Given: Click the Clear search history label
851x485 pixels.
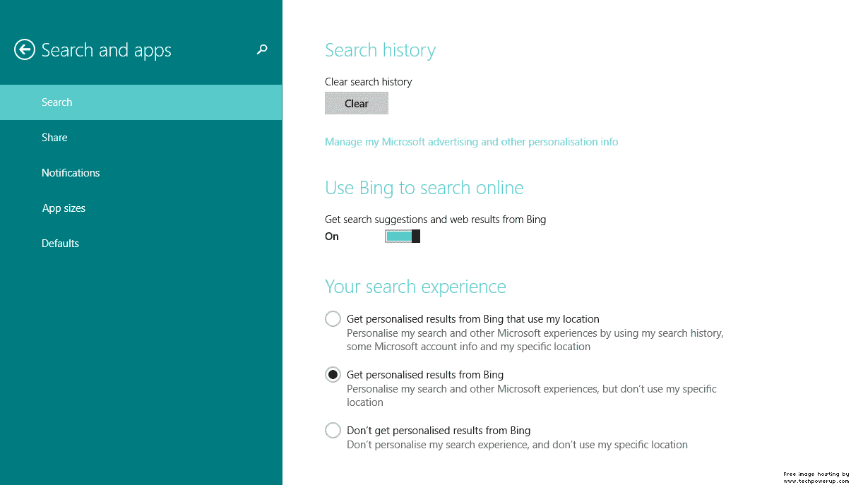Looking at the screenshot, I should pyautogui.click(x=368, y=82).
